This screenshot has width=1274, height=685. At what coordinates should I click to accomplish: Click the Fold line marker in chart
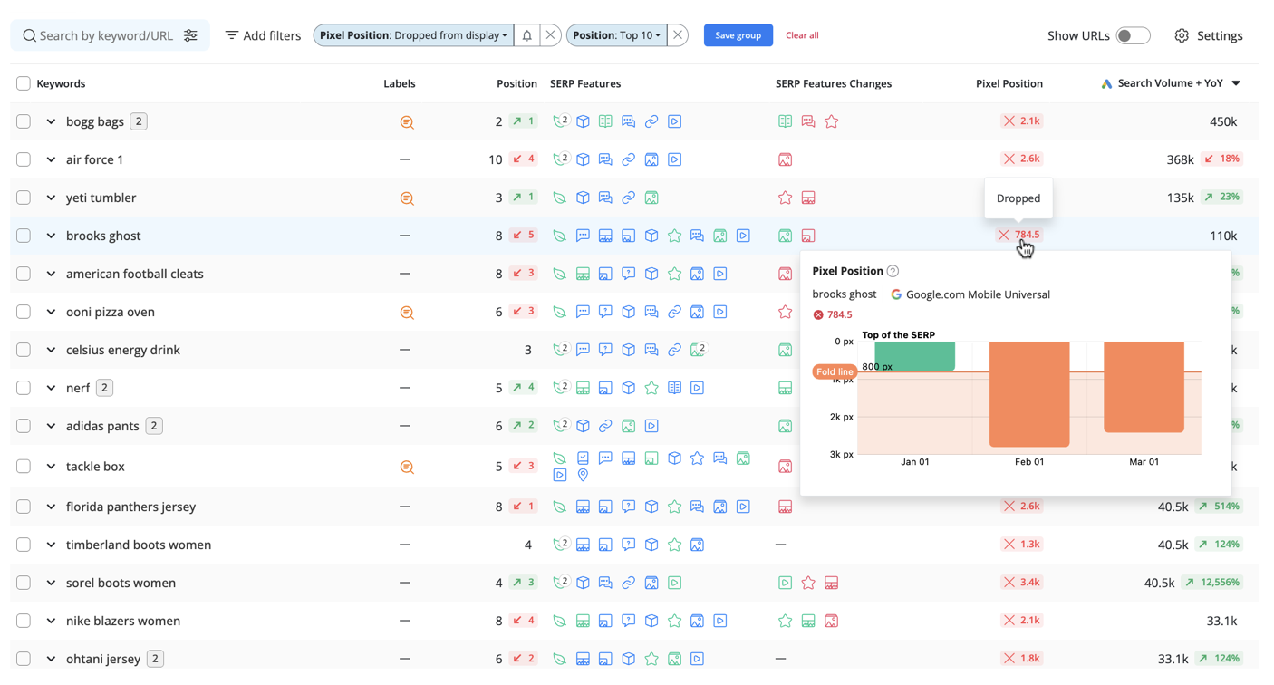(834, 371)
